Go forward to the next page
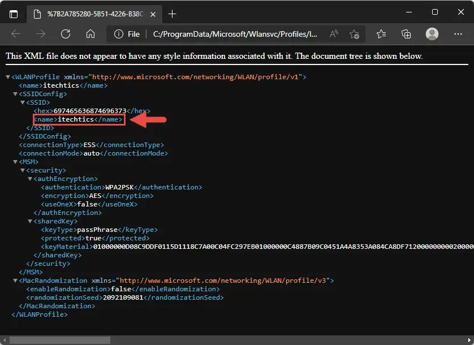474x345 pixels. 41,34
